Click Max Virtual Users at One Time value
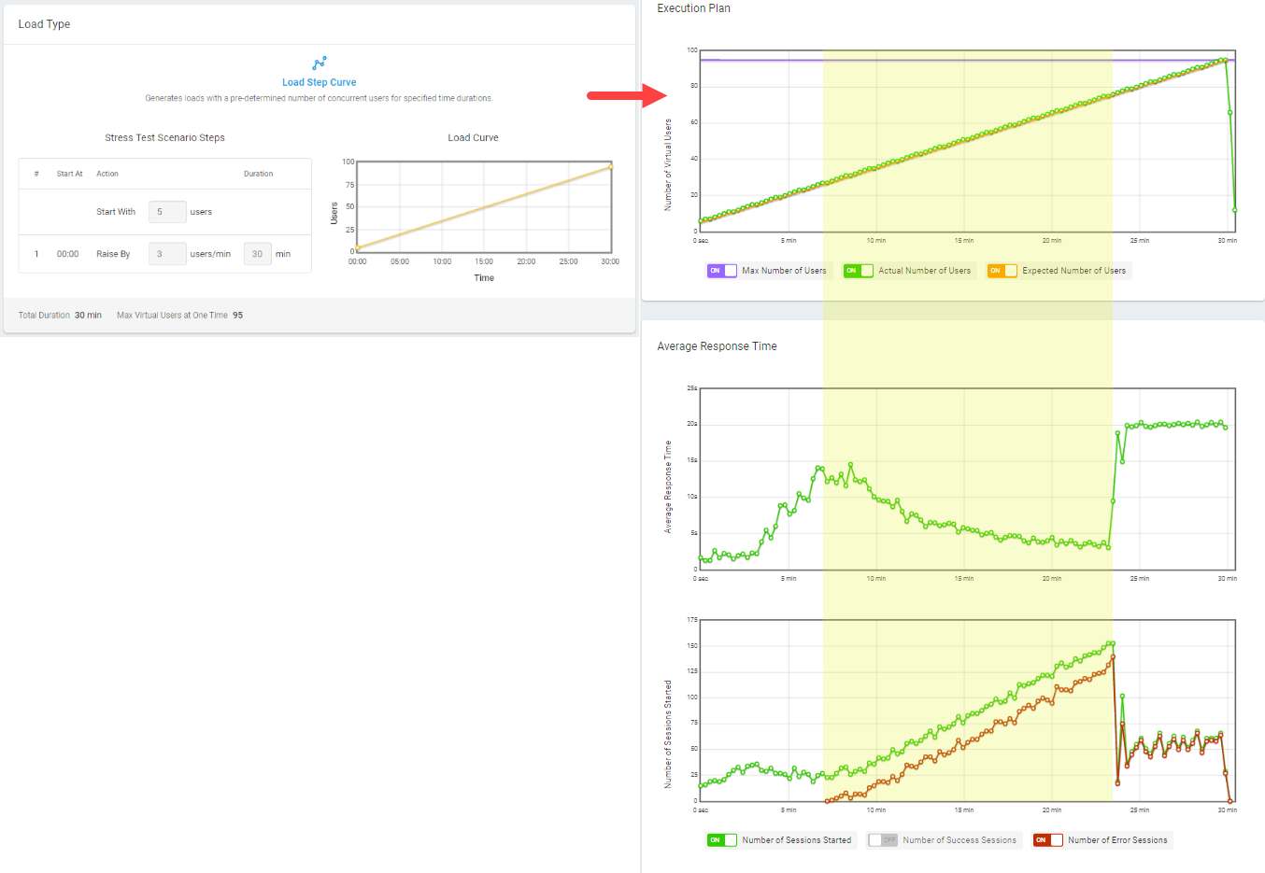1265x873 pixels. click(x=237, y=316)
